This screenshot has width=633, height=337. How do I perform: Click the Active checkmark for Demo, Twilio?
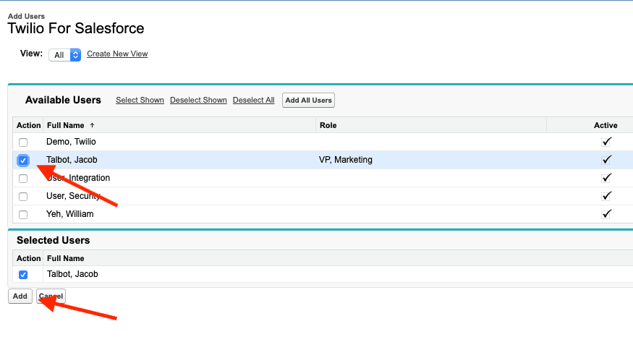click(x=606, y=142)
